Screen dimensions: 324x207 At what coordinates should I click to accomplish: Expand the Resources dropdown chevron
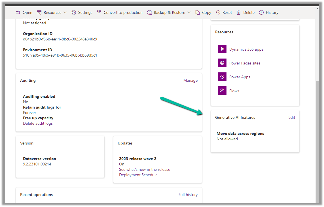pyautogui.click(x=65, y=12)
